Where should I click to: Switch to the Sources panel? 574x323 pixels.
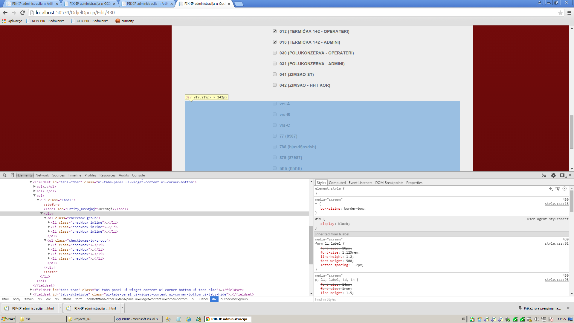[x=58, y=175]
